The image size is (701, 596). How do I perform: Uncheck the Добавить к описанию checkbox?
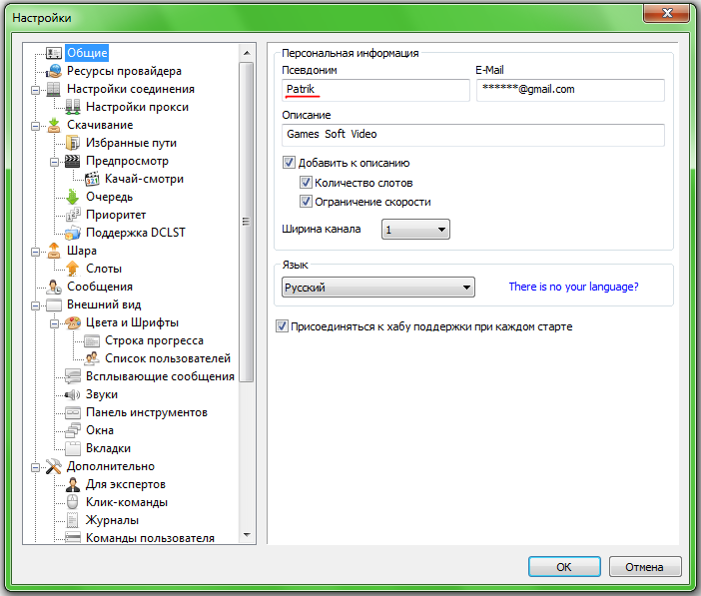click(x=290, y=163)
